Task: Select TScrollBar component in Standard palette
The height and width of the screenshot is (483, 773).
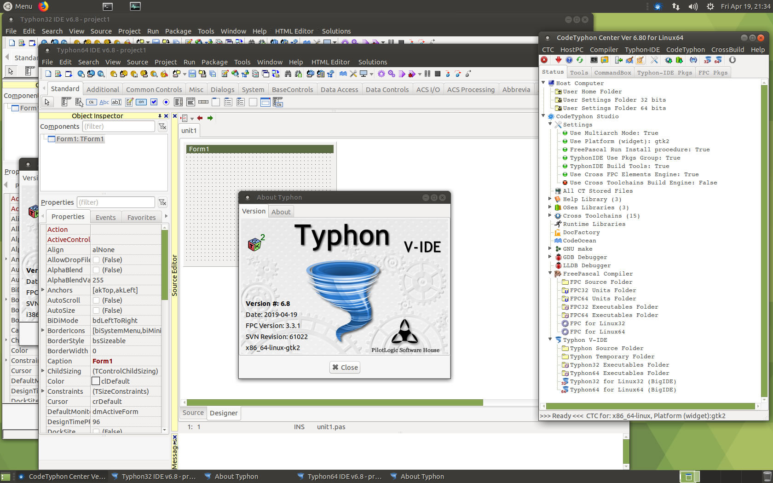Action: [x=203, y=102]
